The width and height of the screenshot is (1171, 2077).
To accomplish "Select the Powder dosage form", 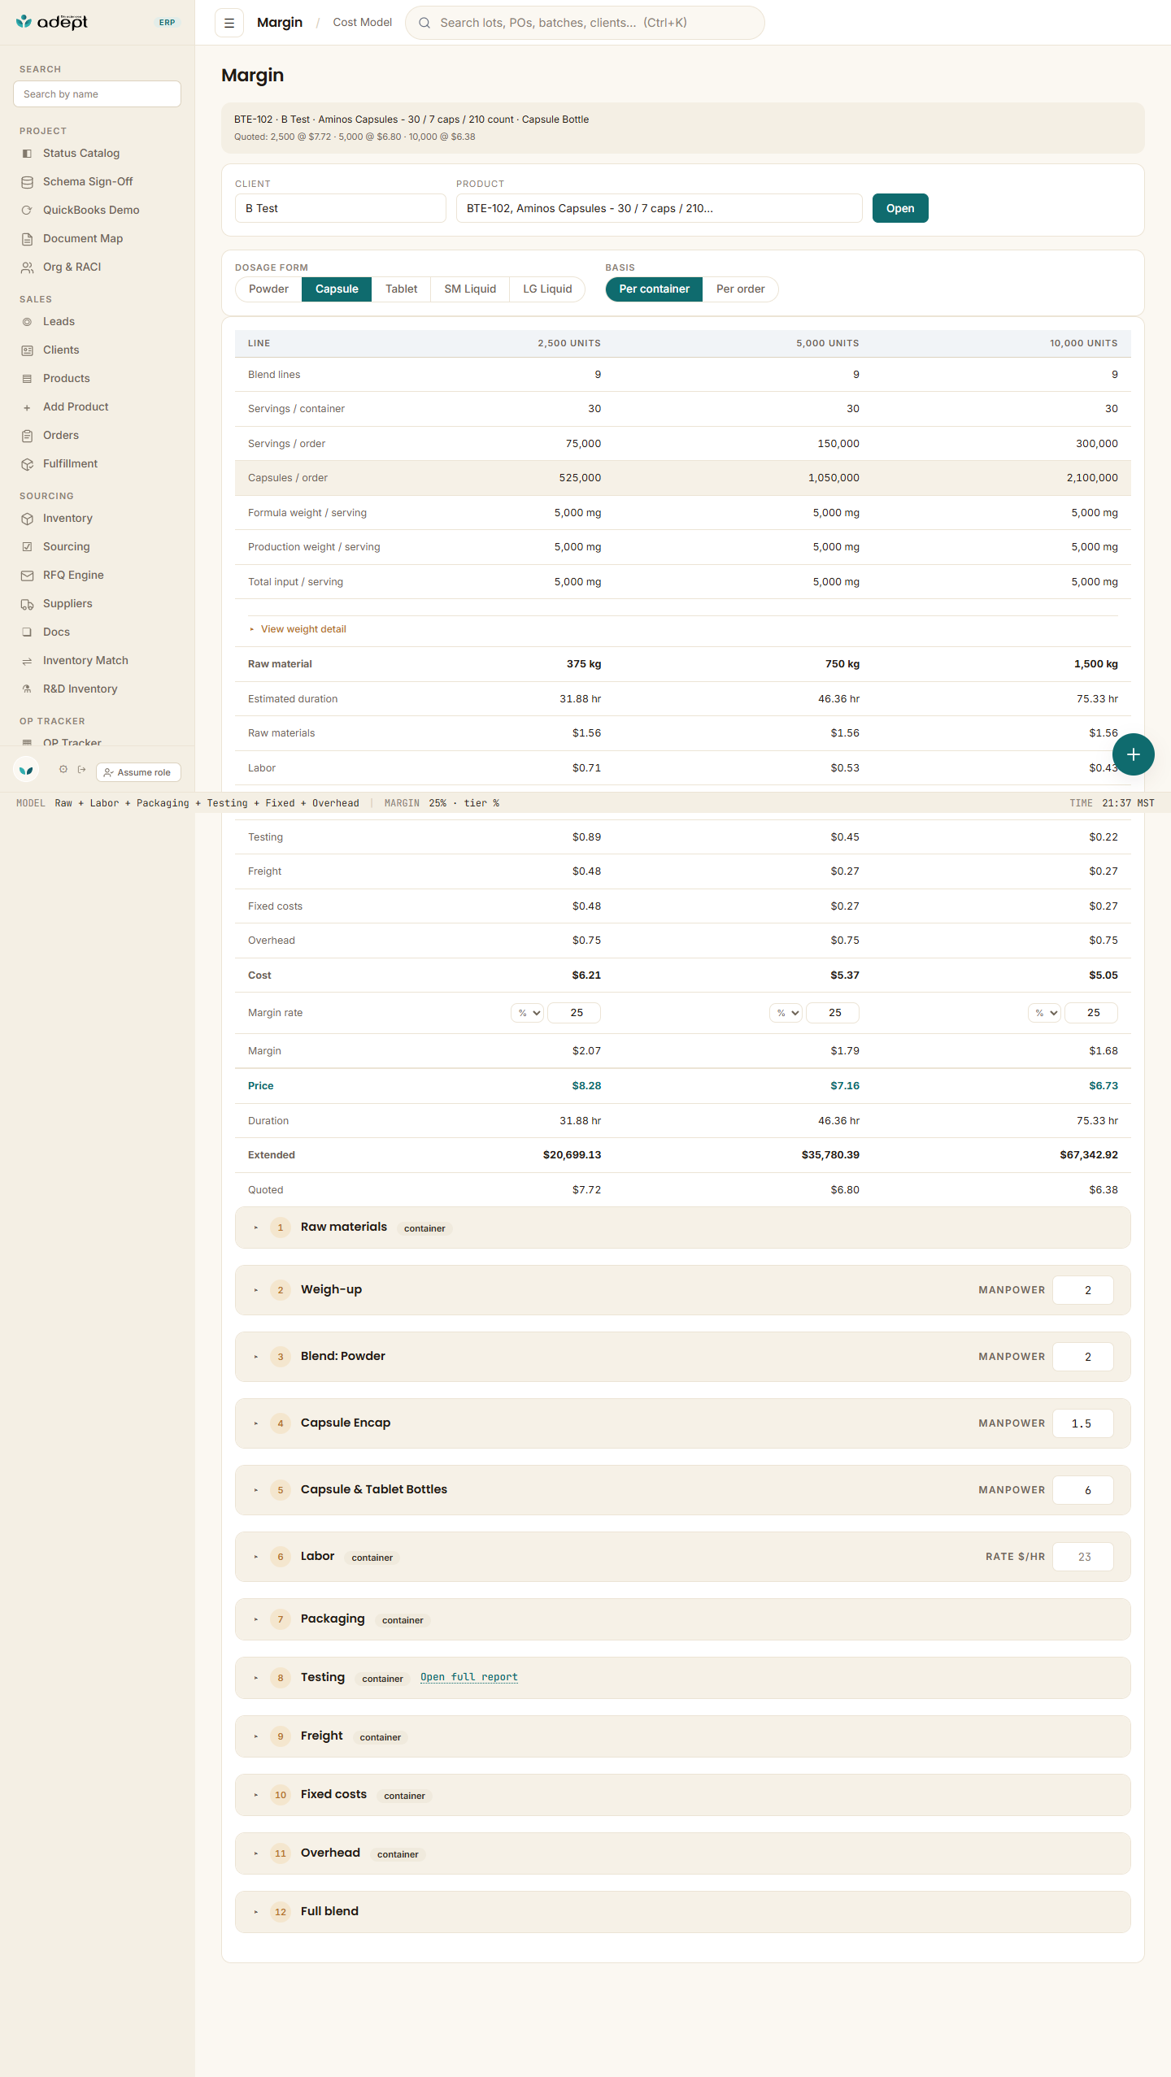I will pyautogui.click(x=268, y=289).
